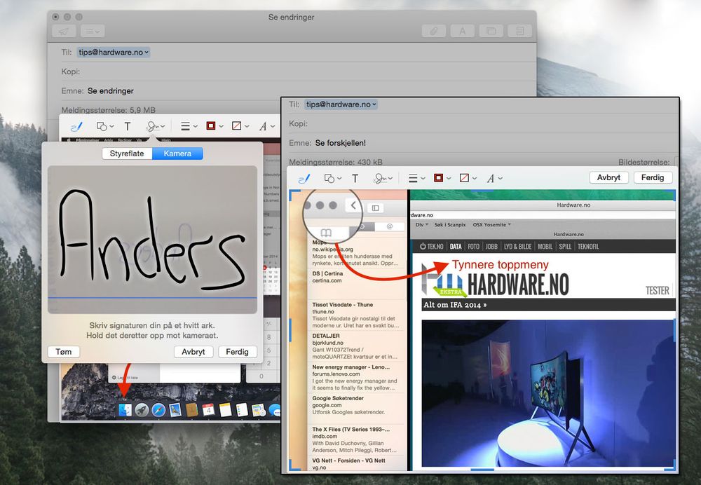Open the photo browser in 'Se endringer' toolbar
701x485 pixels.
(x=491, y=31)
